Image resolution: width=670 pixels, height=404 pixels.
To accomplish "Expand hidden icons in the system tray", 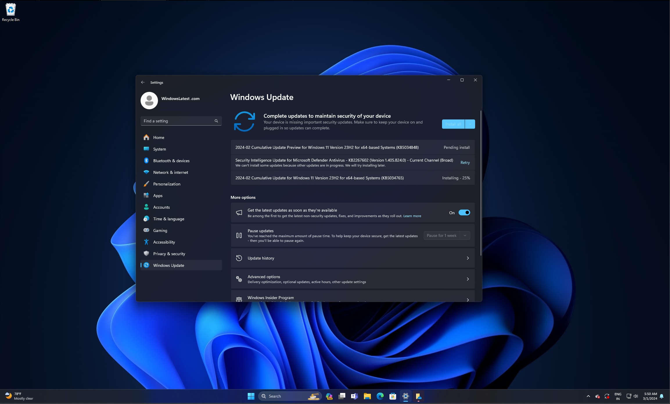I will point(588,396).
